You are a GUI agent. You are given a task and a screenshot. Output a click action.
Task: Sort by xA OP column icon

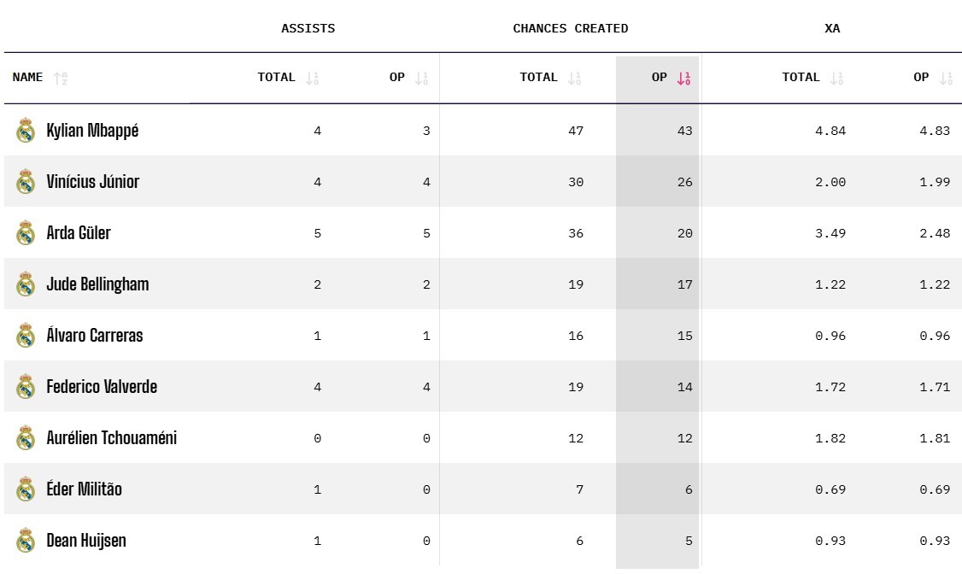(x=945, y=78)
